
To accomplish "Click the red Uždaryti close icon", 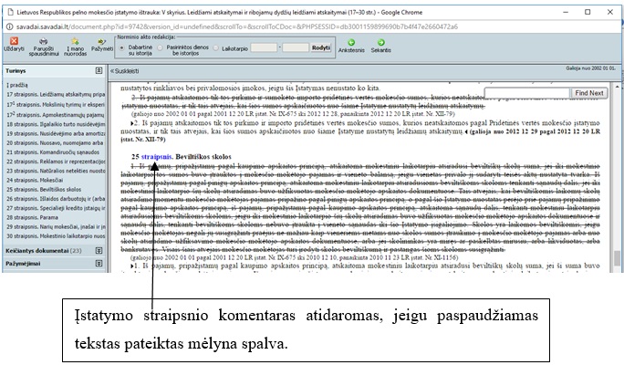I will [x=14, y=41].
